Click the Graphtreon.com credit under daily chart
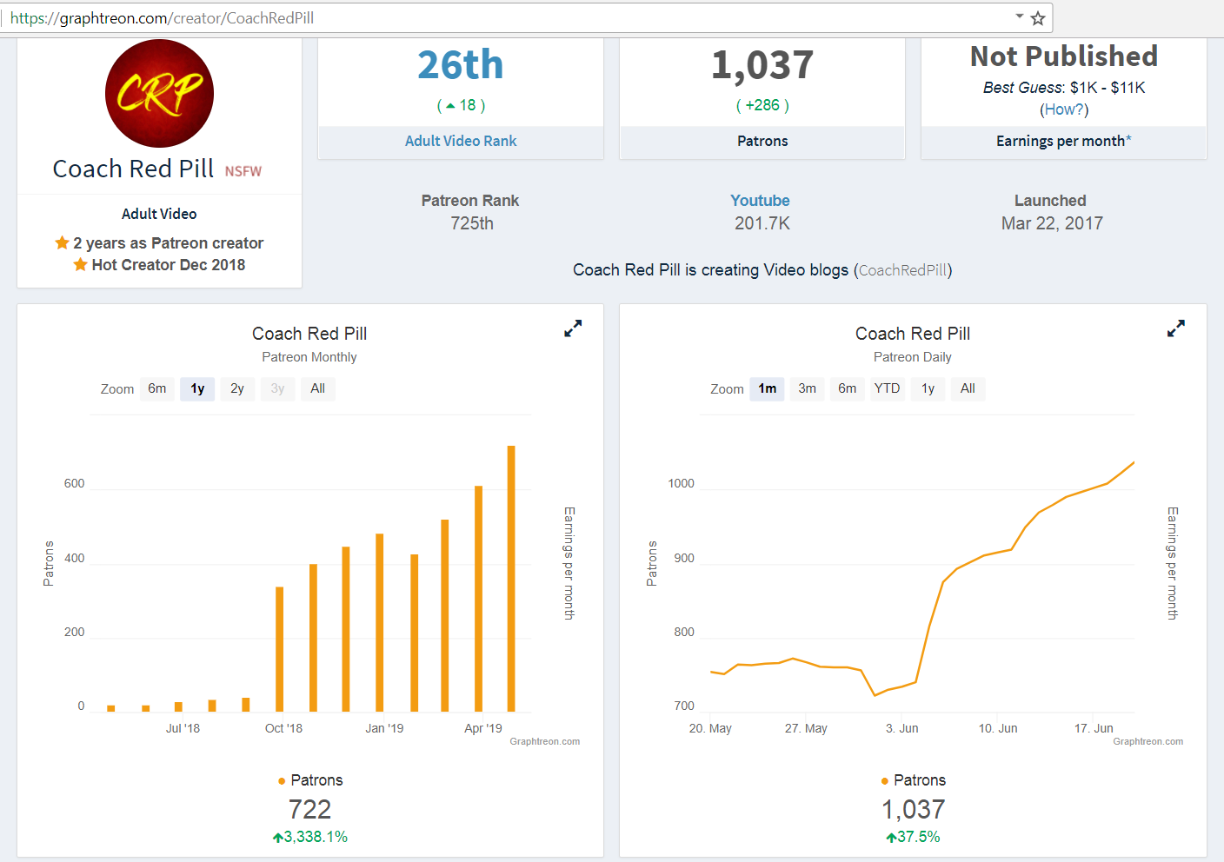The height and width of the screenshot is (862, 1224). coord(1148,741)
